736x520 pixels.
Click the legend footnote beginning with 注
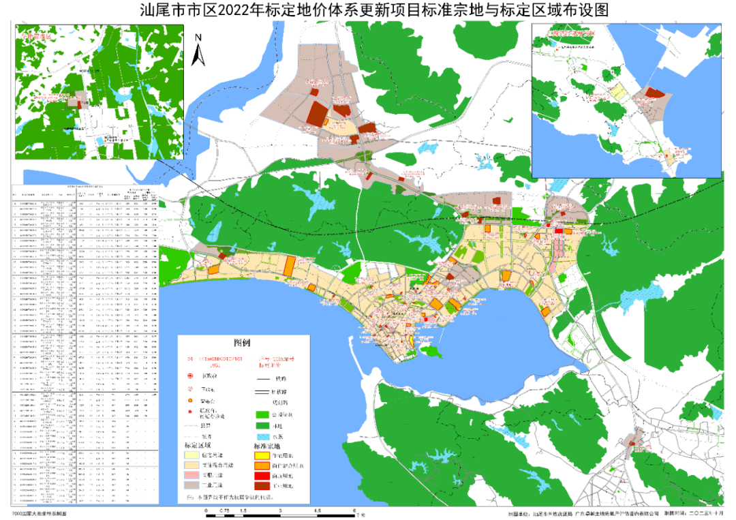pyautogui.click(x=230, y=497)
